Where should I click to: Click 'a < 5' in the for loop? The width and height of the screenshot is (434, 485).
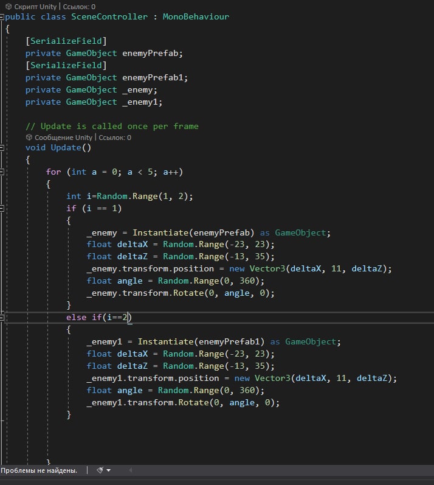(140, 172)
